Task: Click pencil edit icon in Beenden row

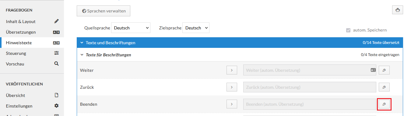Action: (384, 104)
